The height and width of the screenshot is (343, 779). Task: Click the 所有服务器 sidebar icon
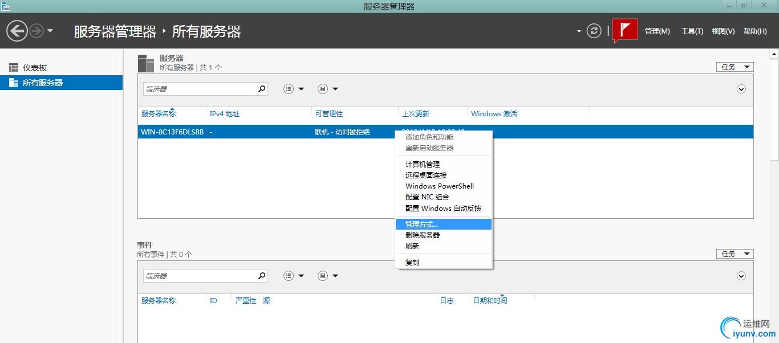pyautogui.click(x=14, y=83)
